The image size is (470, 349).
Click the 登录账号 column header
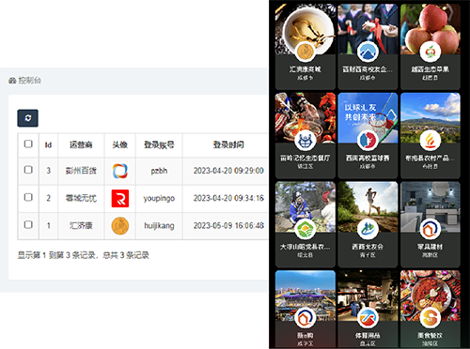click(x=159, y=145)
